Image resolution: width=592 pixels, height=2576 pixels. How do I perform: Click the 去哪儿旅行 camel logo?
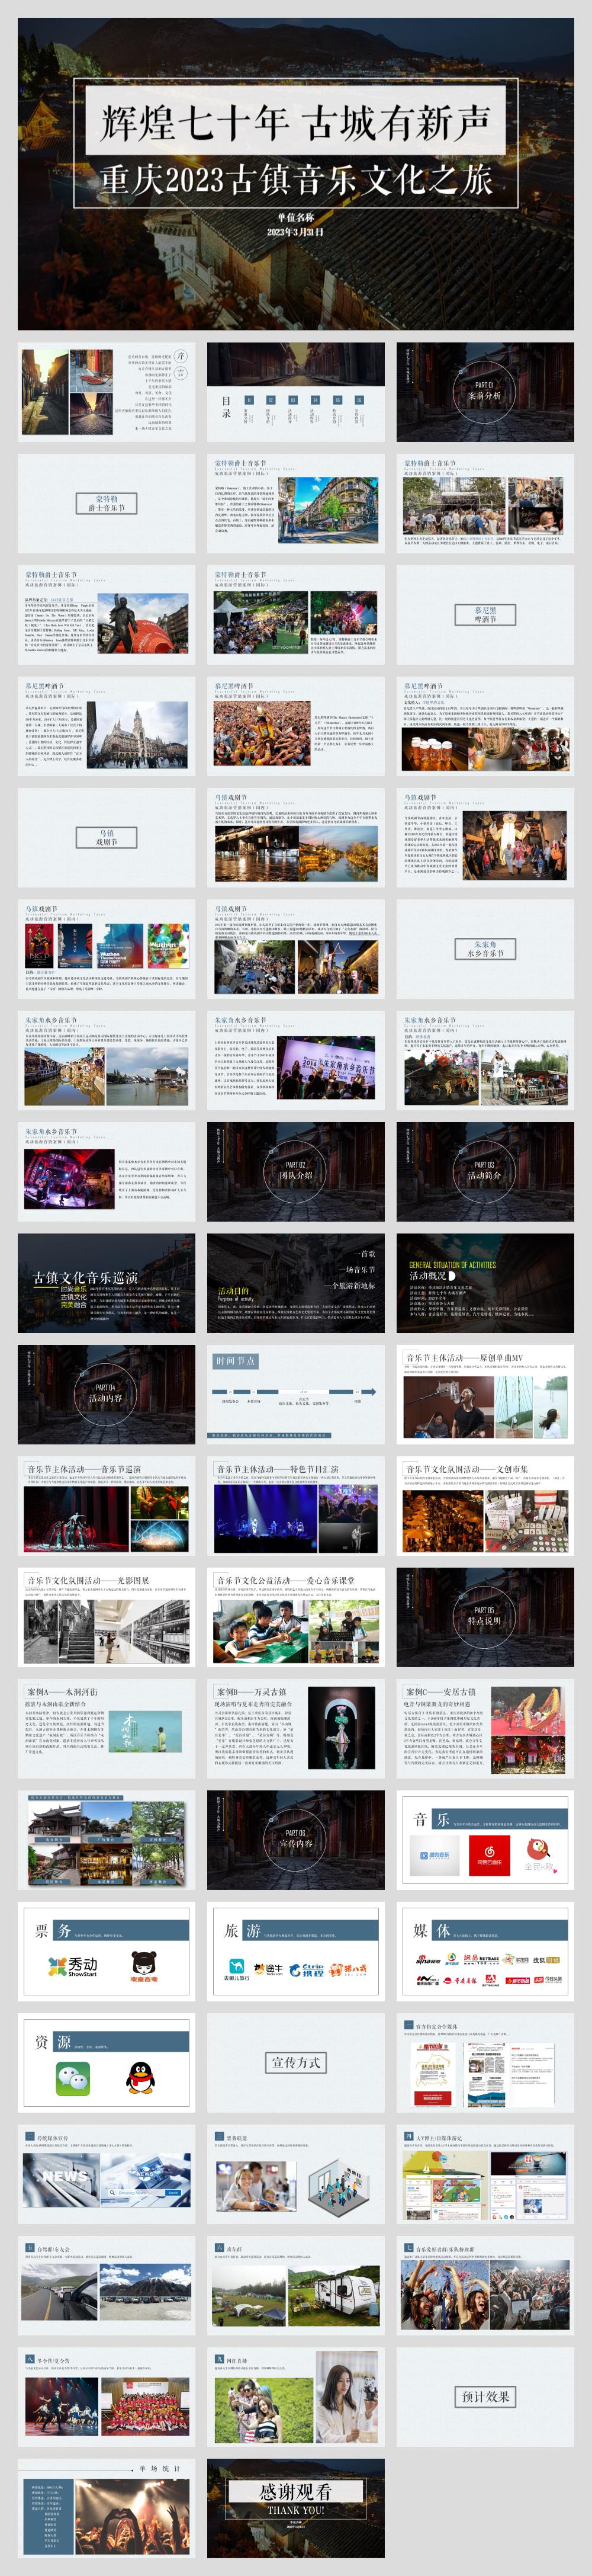coord(237,1969)
